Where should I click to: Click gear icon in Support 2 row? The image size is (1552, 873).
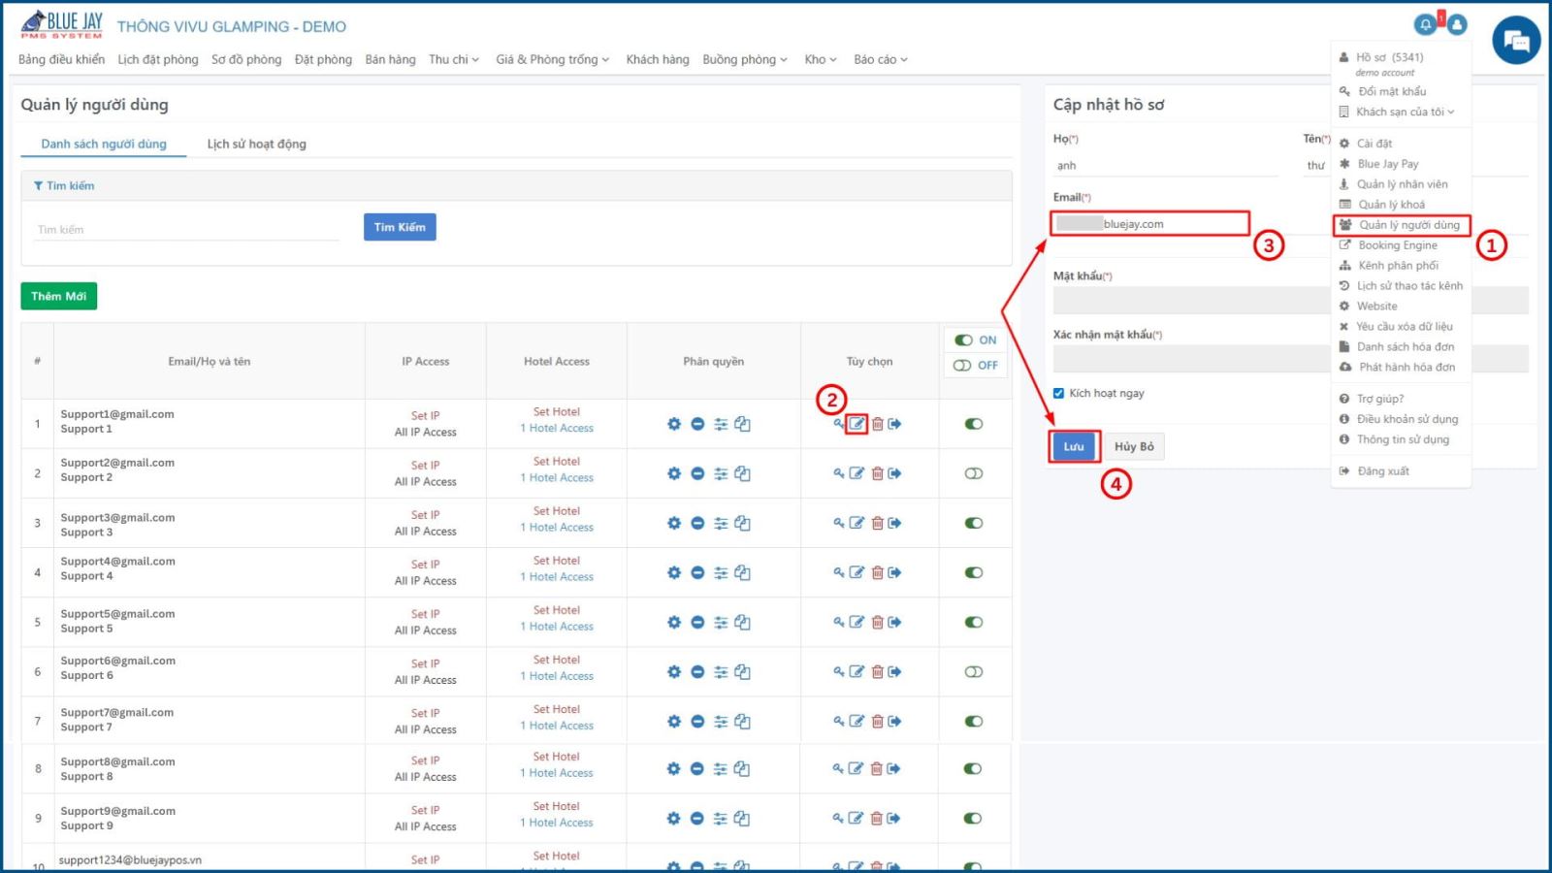pyautogui.click(x=674, y=473)
